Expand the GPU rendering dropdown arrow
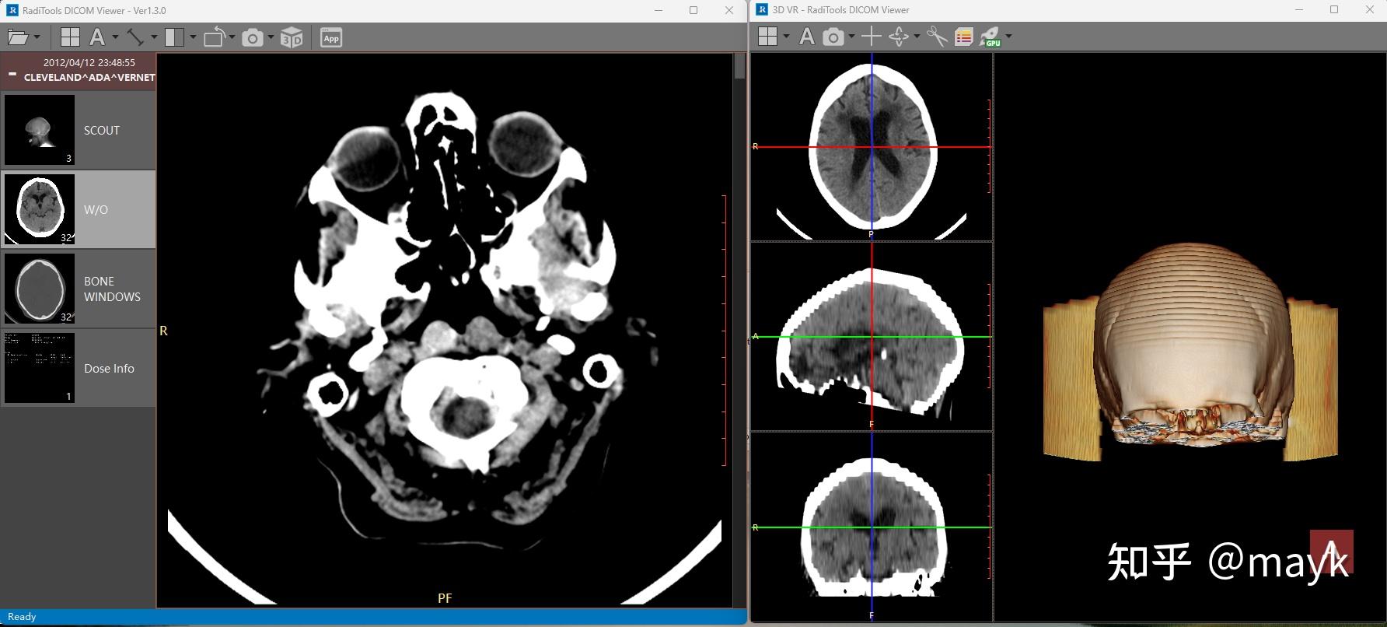This screenshot has height=627, width=1387. tap(1008, 36)
